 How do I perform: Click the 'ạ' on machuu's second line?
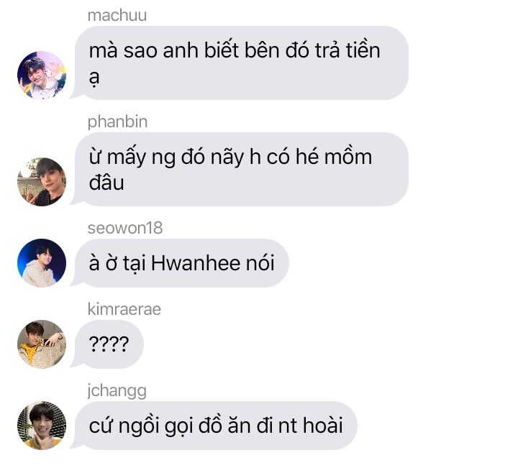pos(94,79)
